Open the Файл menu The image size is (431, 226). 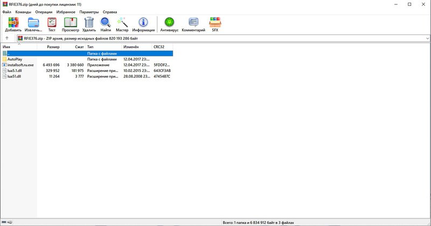[x=7, y=12]
